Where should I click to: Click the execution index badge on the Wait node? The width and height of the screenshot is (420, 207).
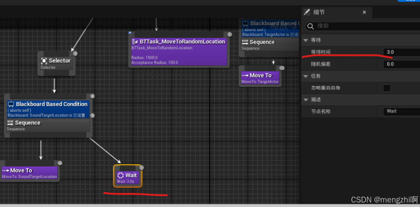point(142,168)
